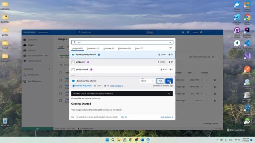The height and width of the screenshot is (143, 255).
Task: Click the header search bar in Docker Desktop
Action: click(116, 32)
